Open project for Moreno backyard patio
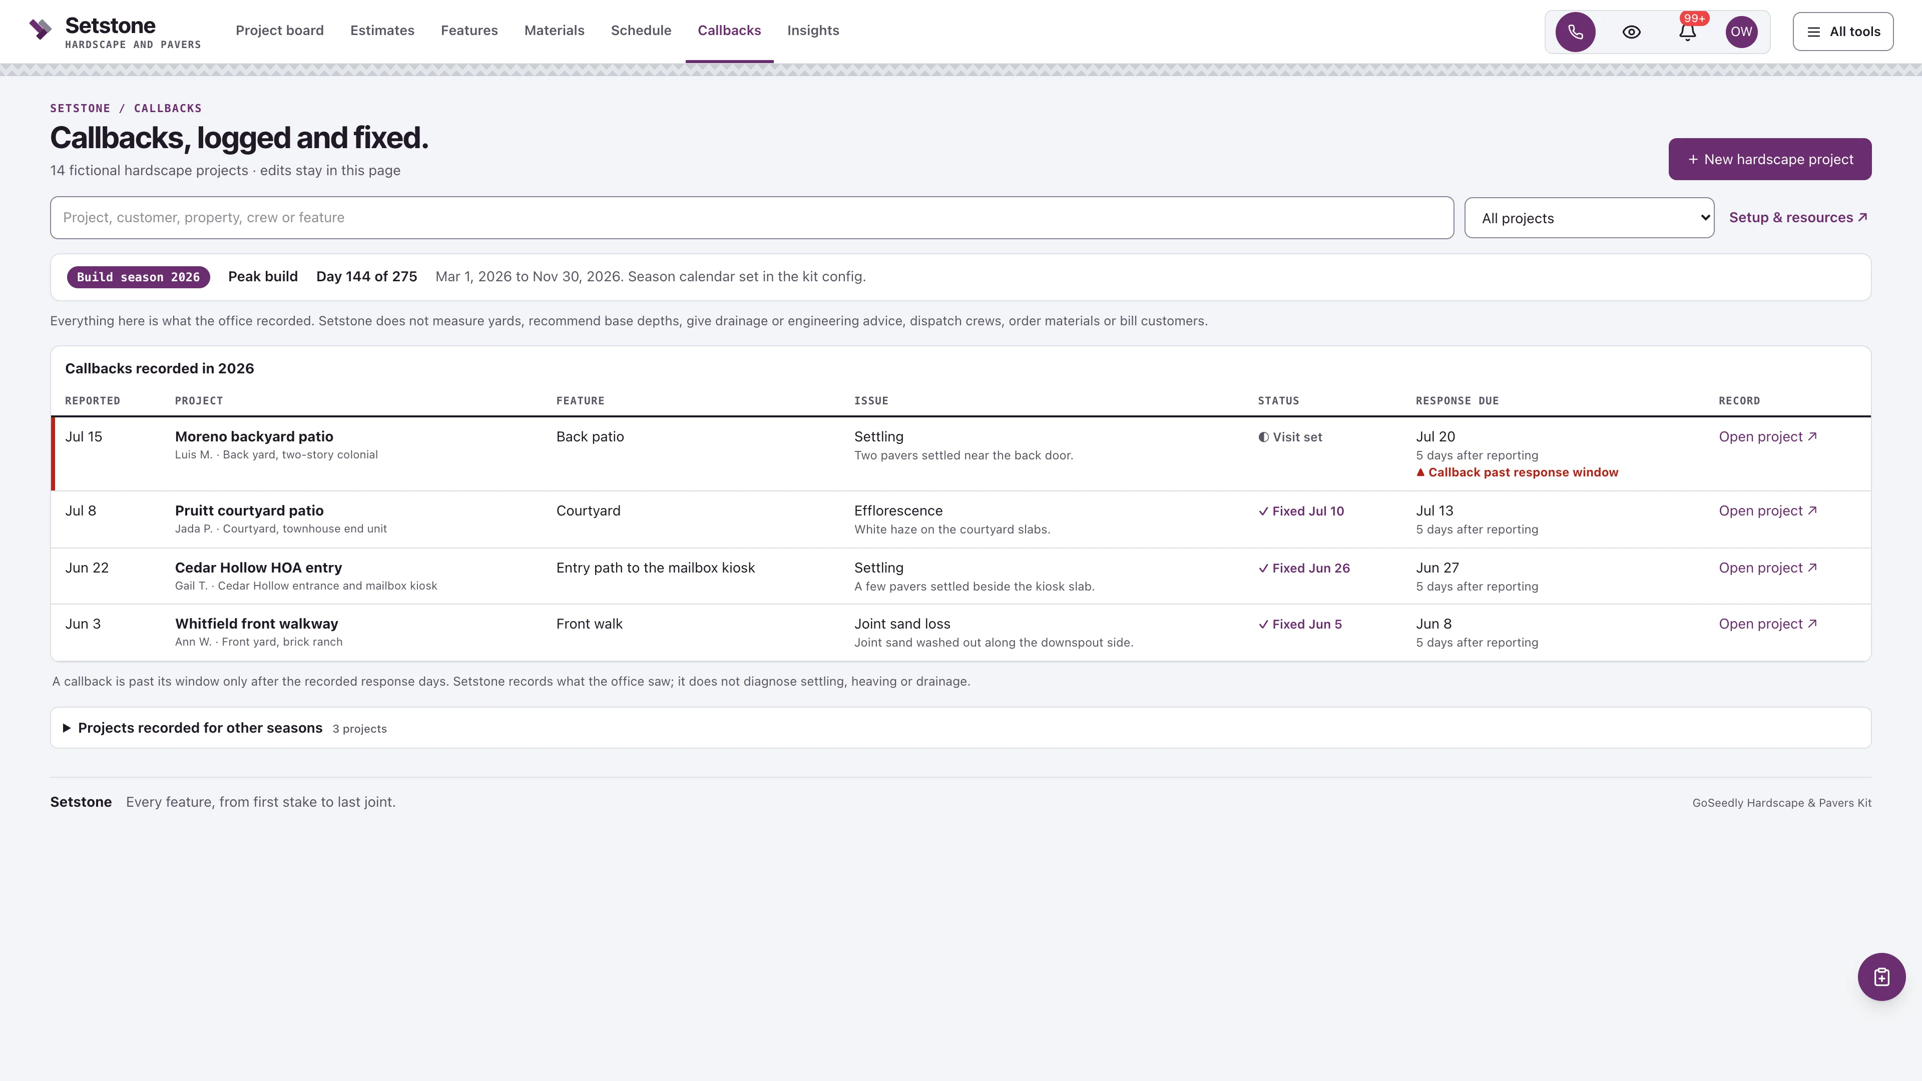The width and height of the screenshot is (1922, 1081). click(1767, 437)
